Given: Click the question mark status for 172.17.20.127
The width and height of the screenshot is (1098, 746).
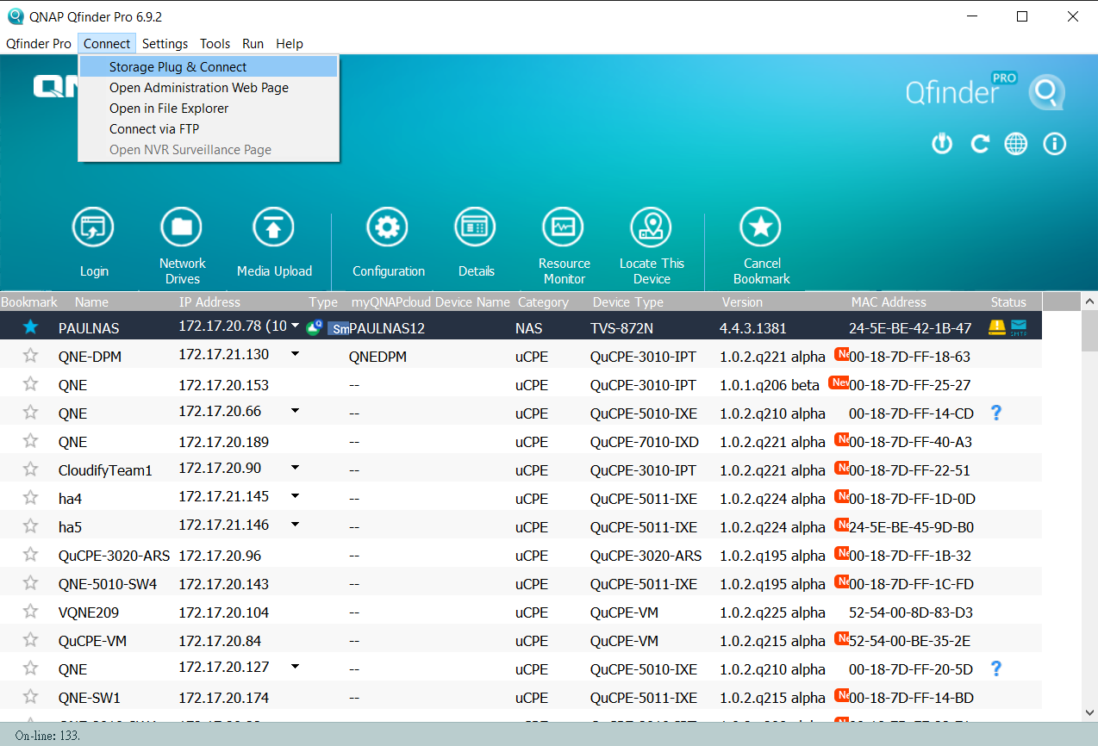Looking at the screenshot, I should [x=996, y=668].
